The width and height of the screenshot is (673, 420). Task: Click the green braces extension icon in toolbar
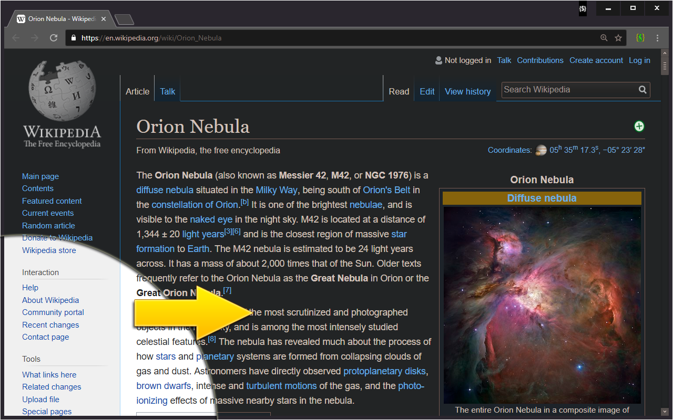(x=640, y=38)
